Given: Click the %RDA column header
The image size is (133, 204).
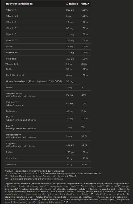Looking at the screenshot, I should [85, 4].
